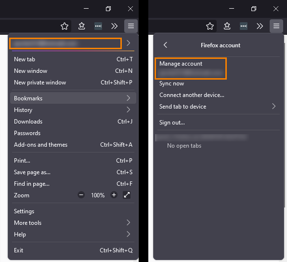Expand the Bookmarks submenu
The height and width of the screenshot is (262, 287).
click(73, 98)
